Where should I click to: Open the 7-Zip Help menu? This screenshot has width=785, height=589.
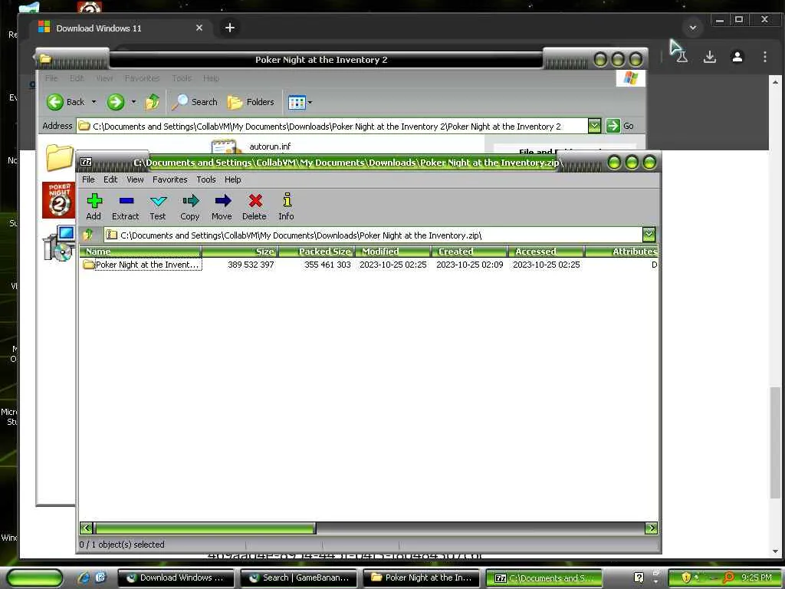[x=232, y=179]
